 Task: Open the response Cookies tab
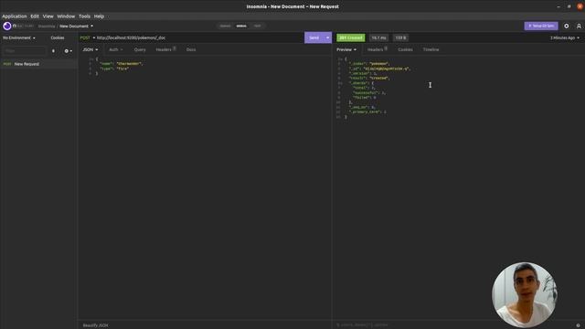click(x=405, y=49)
